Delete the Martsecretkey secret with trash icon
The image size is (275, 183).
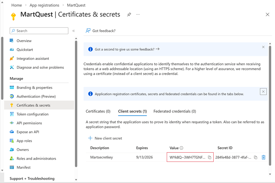pyautogui.click(x=264, y=157)
